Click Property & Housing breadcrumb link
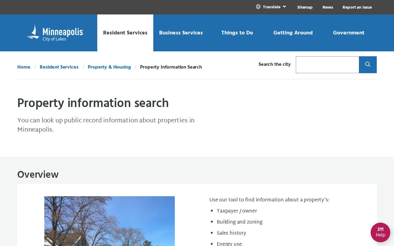 (x=109, y=67)
